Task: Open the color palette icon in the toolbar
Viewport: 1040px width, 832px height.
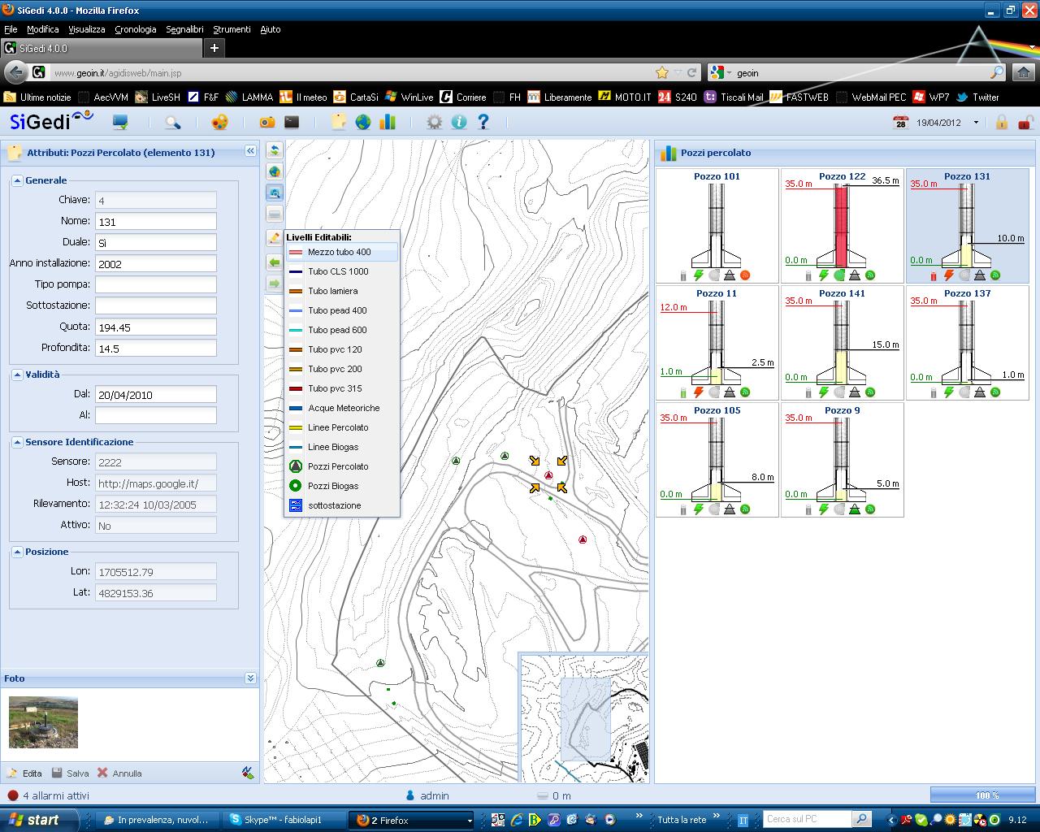Action: (219, 123)
